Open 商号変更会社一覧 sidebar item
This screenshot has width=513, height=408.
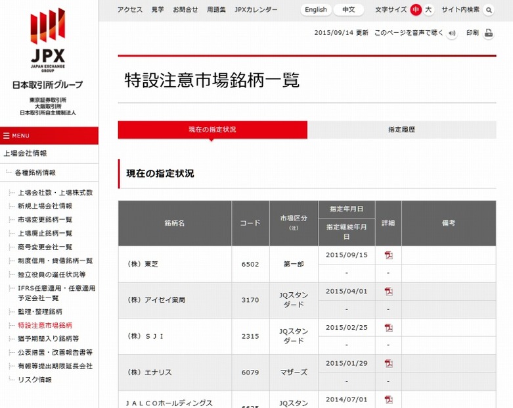point(45,247)
